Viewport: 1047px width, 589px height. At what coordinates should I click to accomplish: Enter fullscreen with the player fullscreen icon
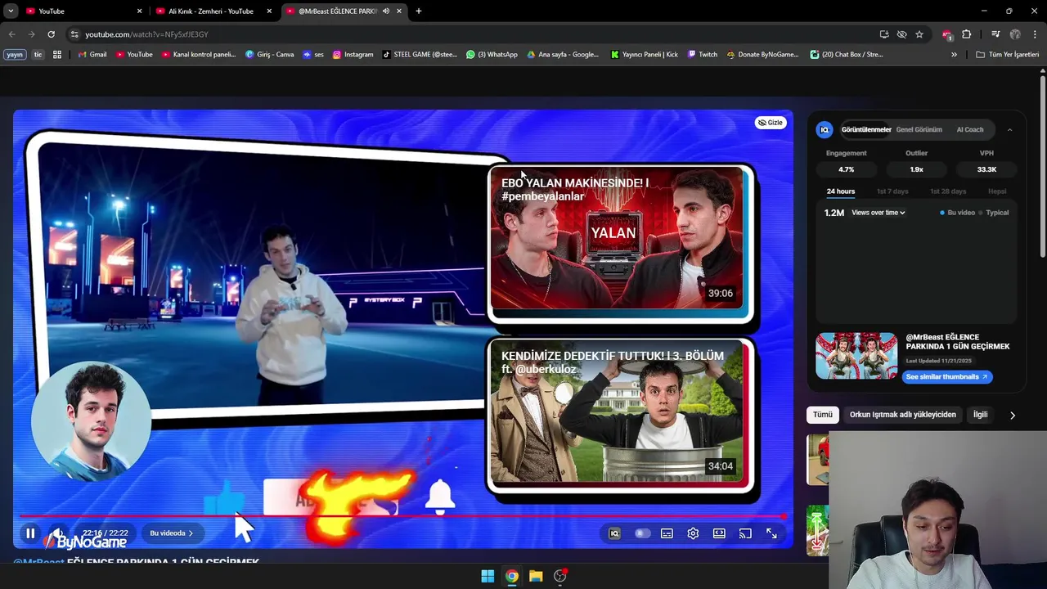(771, 533)
